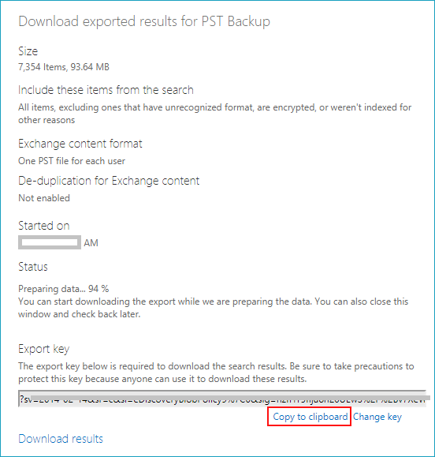The width and height of the screenshot is (435, 457).
Task: Select the '7,354 Items, 93.64 MB' text
Action: coord(64,67)
